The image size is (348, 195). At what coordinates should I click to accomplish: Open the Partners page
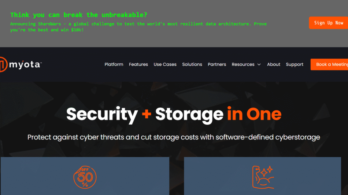217,64
